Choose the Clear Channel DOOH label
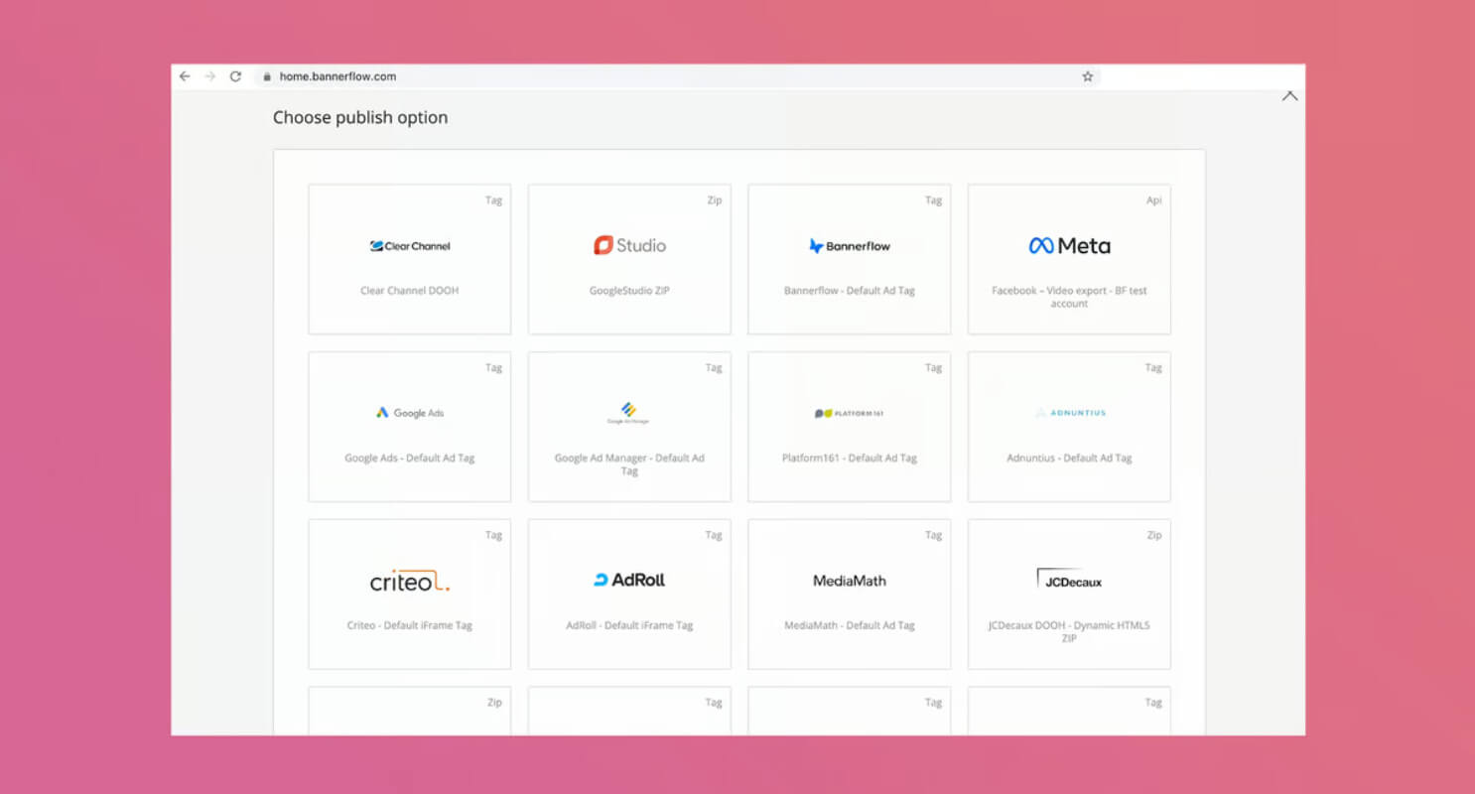The image size is (1475, 794). click(409, 291)
